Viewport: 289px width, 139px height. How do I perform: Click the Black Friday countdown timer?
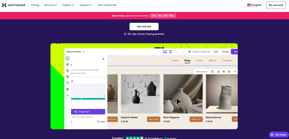point(163,16)
